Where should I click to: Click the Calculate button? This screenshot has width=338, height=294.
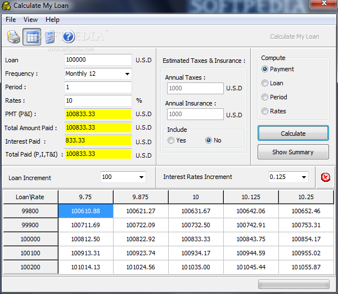click(x=293, y=134)
